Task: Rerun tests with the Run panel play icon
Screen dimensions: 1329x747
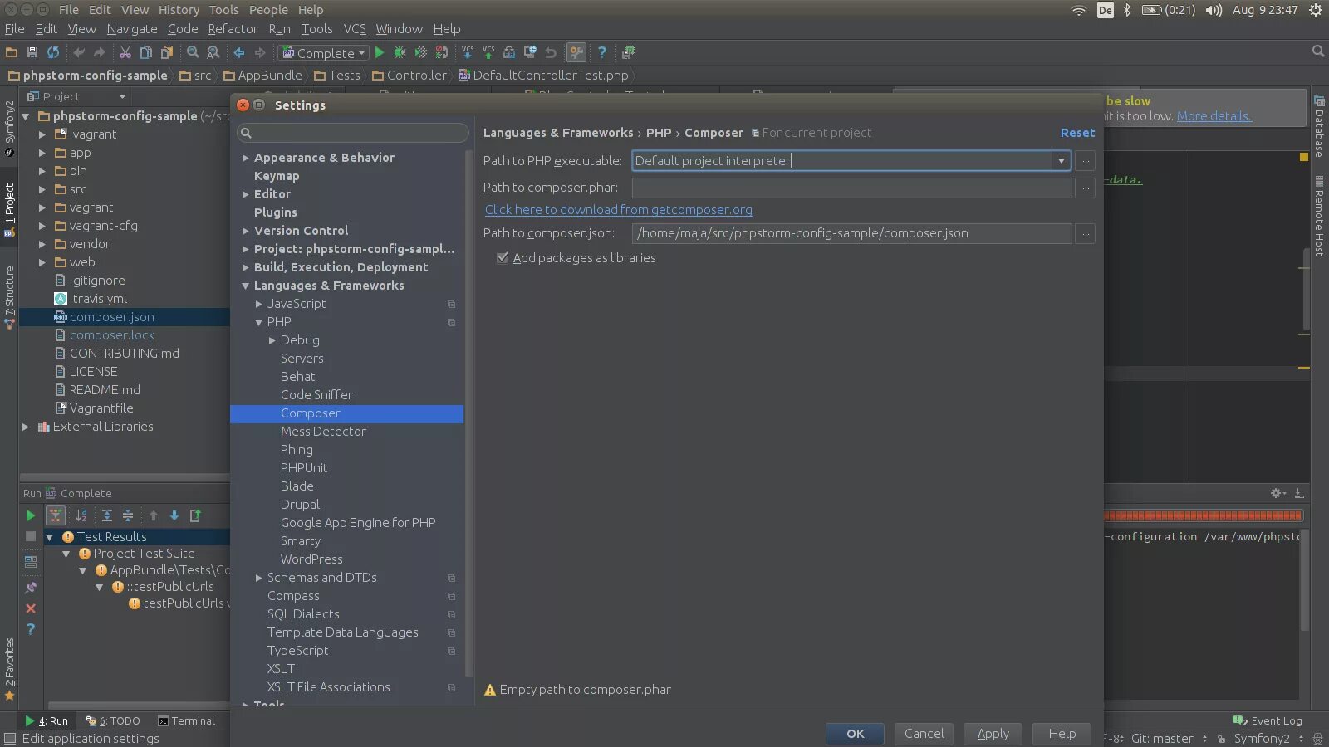Action: [x=31, y=515]
